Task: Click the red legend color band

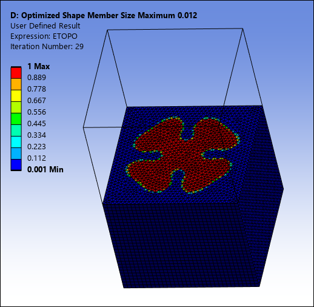Action: click(x=16, y=73)
